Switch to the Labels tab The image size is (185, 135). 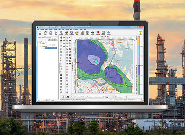tap(49, 100)
